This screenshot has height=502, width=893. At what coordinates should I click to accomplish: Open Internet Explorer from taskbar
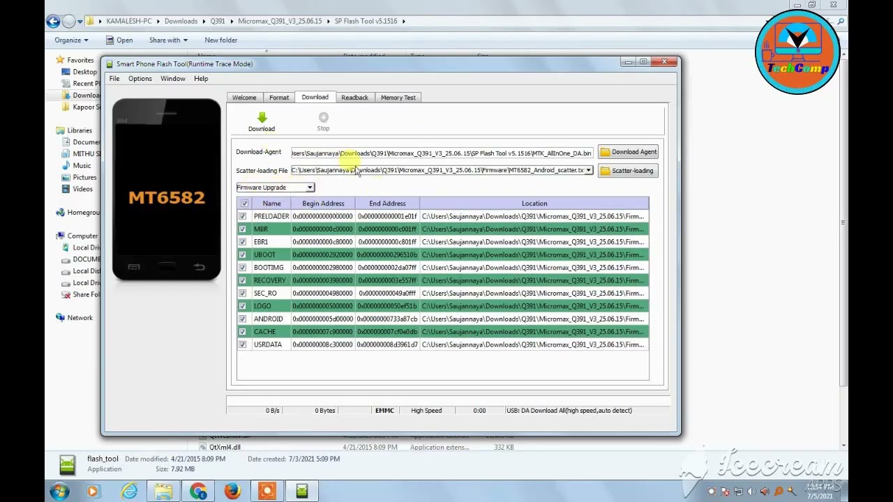click(129, 492)
